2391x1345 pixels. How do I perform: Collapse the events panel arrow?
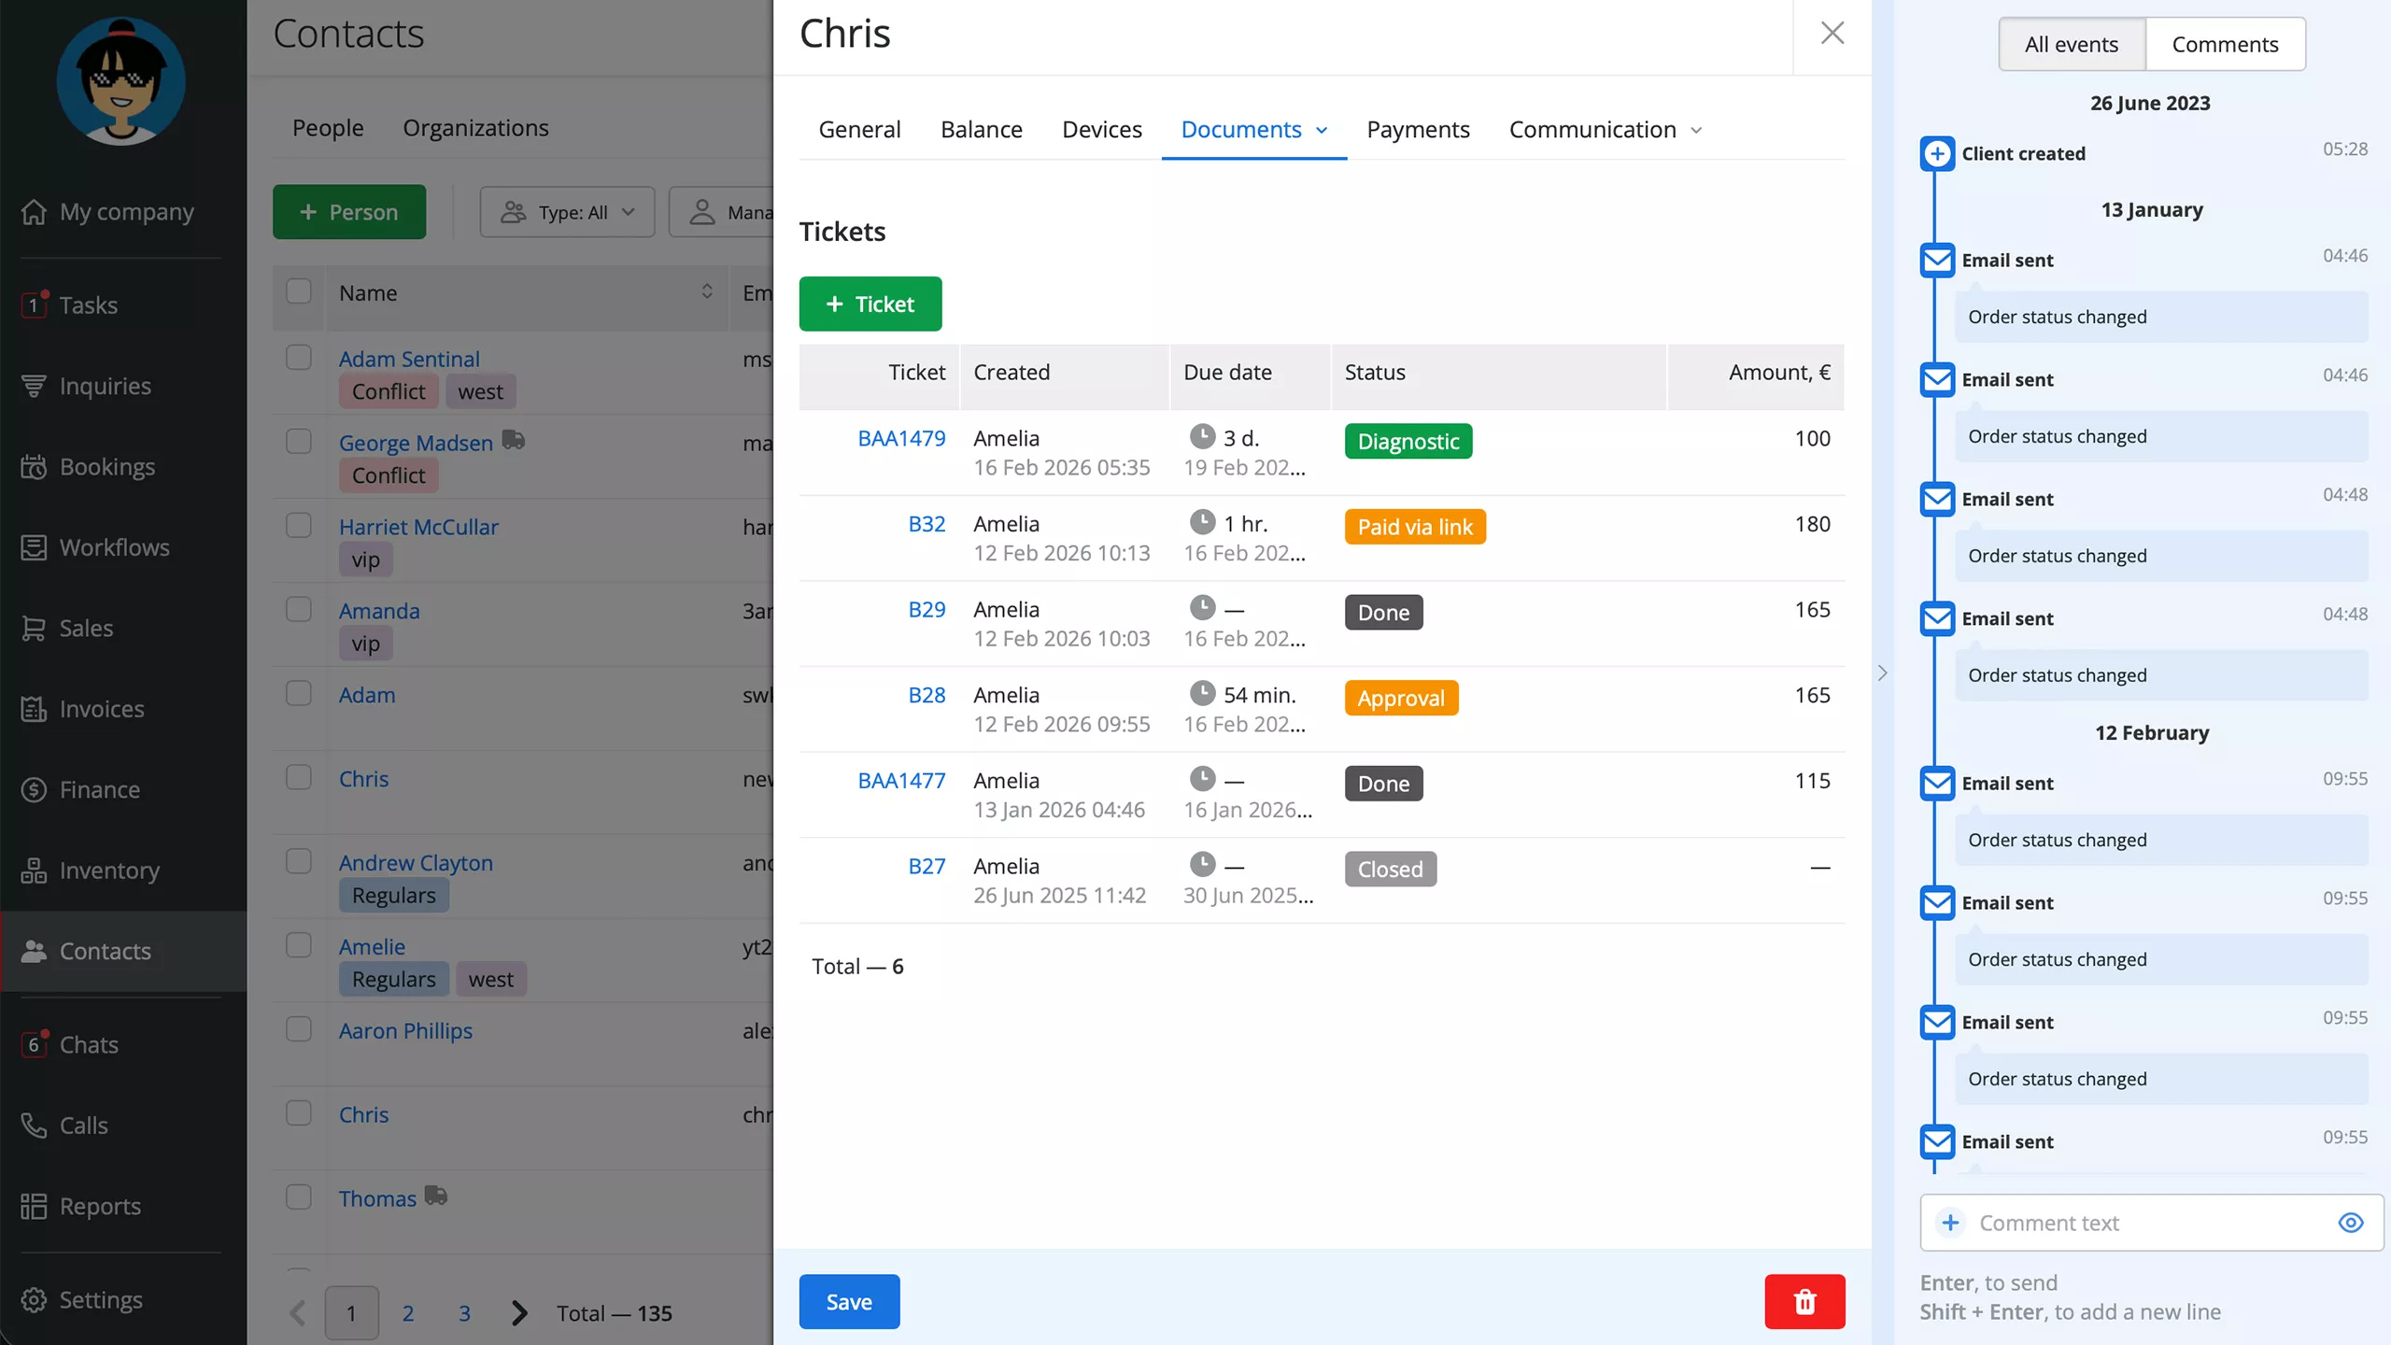pyautogui.click(x=1882, y=672)
